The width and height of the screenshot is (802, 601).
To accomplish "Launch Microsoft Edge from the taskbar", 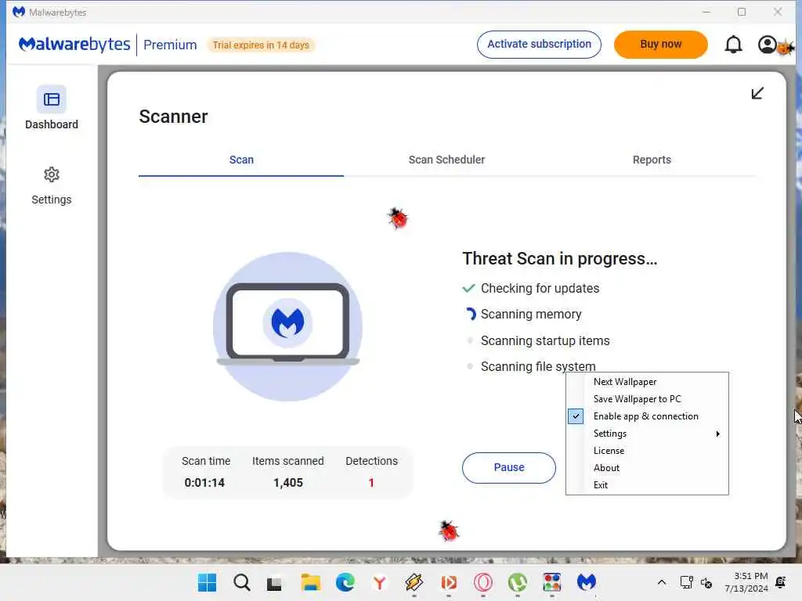I will tap(345, 582).
